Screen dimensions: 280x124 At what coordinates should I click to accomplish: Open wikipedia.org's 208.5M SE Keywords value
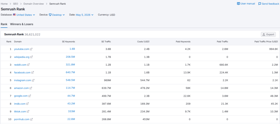pyautogui.click(x=70, y=57)
